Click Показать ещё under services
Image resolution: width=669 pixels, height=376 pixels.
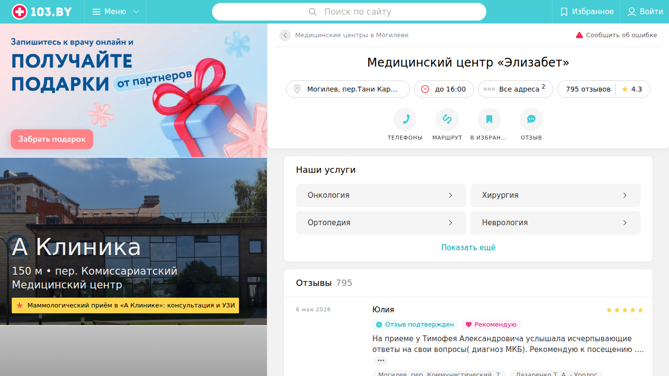(468, 248)
